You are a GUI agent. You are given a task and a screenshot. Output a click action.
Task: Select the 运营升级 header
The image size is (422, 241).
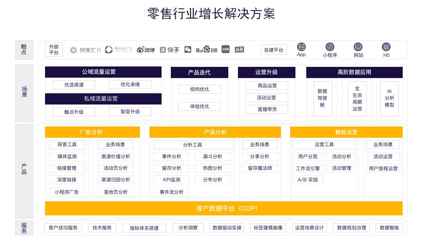pyautogui.click(x=266, y=72)
